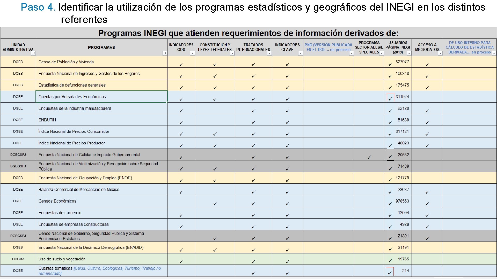This screenshot has width=497, height=279.
Task: Click microdatos checkmark for ENDUTIH row
Action: click(427, 122)
